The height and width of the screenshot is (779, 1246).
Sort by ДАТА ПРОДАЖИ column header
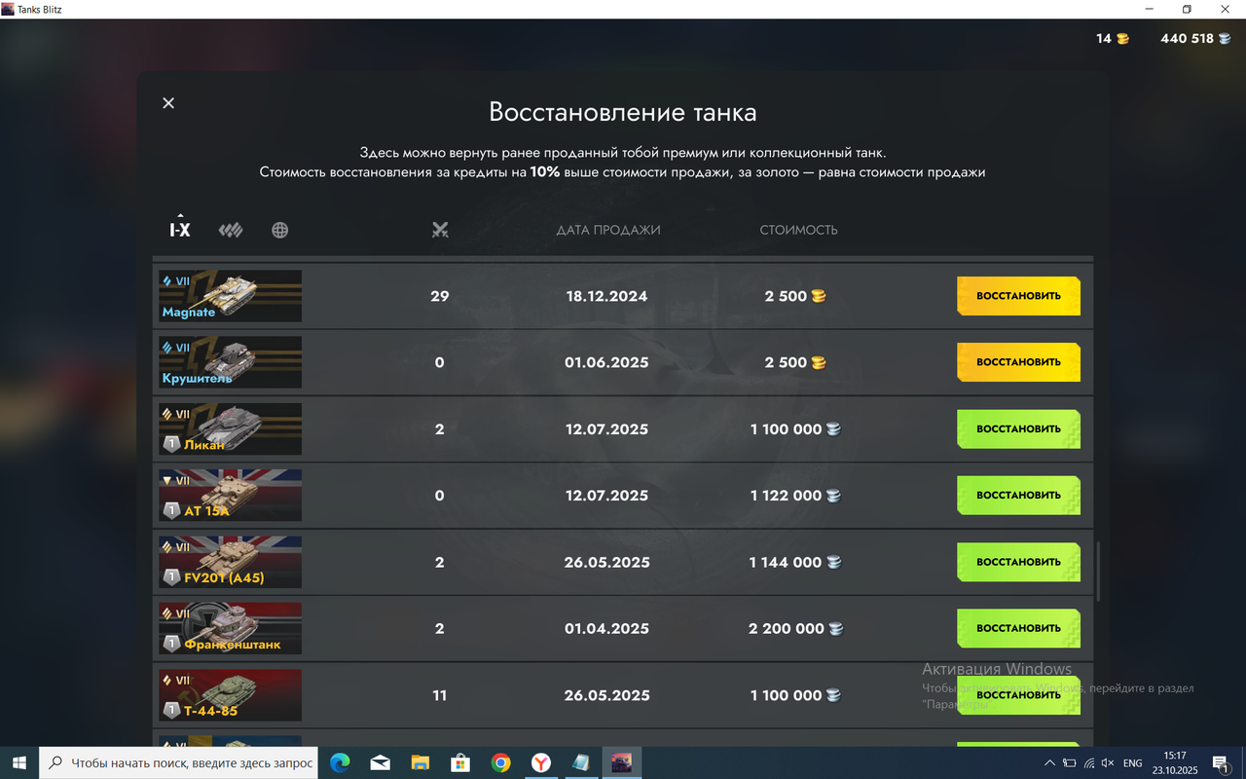[608, 231]
